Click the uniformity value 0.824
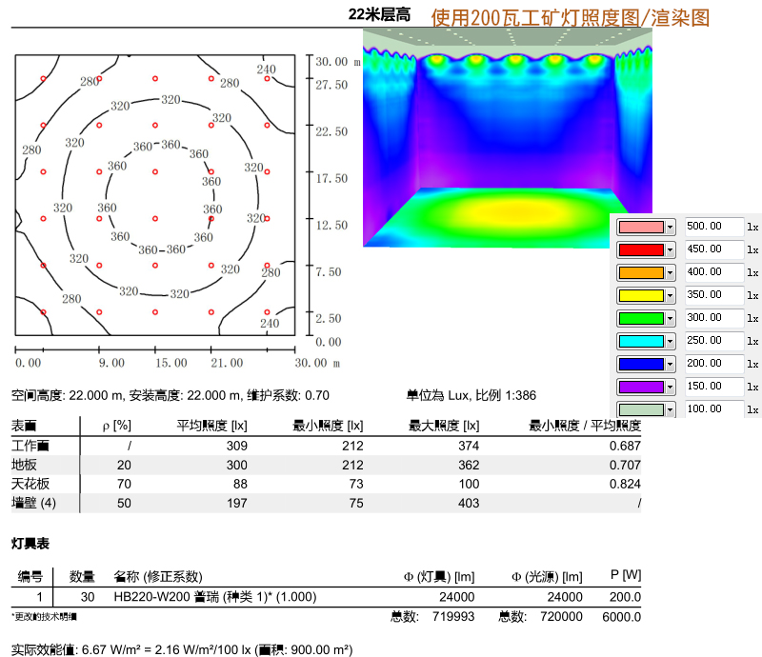The width and height of the screenshot is (762, 657). point(625,484)
